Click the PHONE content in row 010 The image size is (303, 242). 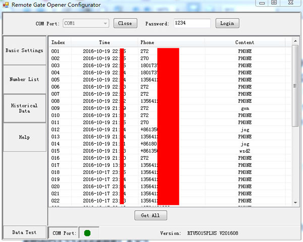[245, 115]
